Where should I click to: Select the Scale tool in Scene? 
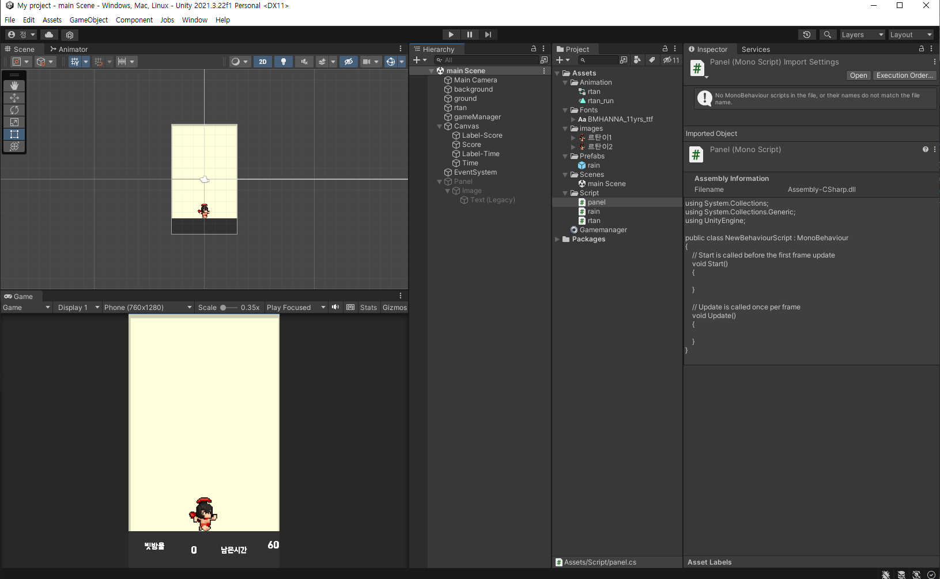point(14,122)
